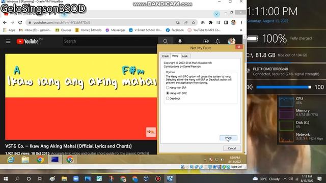Open Task View on host taskbar

(40, 178)
